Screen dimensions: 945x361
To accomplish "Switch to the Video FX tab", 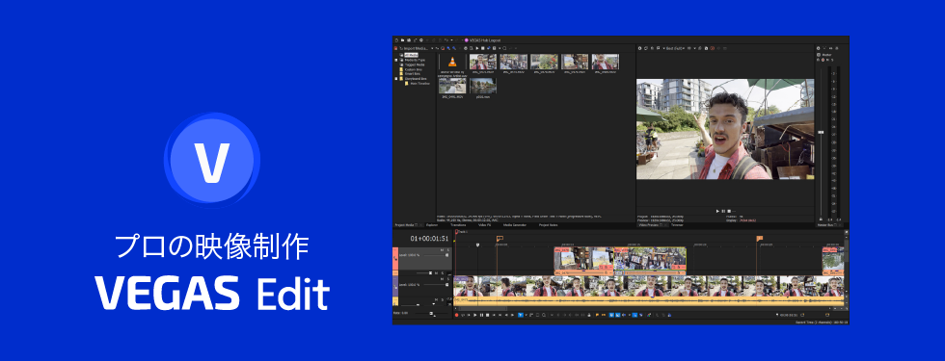I will pyautogui.click(x=484, y=225).
